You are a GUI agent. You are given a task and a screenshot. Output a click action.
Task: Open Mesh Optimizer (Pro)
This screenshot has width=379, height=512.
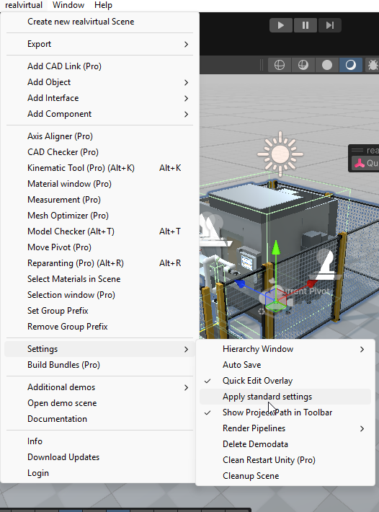pos(99,216)
